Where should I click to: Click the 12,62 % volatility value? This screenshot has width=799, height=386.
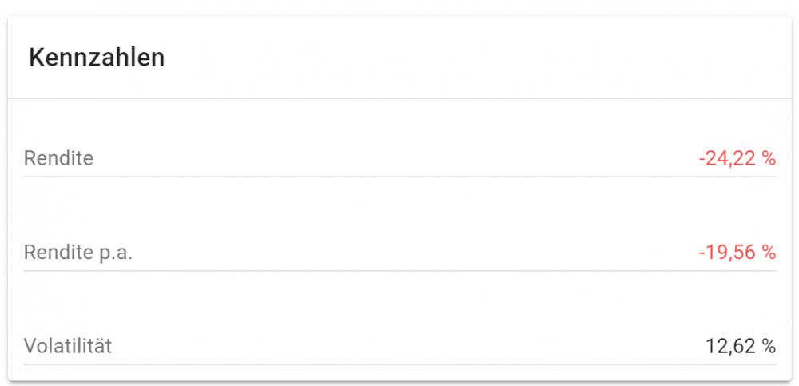pyautogui.click(x=740, y=346)
